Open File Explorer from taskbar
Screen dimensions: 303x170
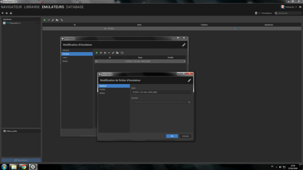pyautogui.click(x=14, y=167)
